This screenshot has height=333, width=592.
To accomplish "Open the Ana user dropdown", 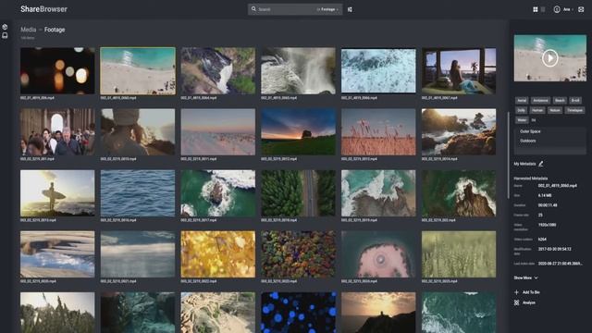I will pyautogui.click(x=568, y=9).
